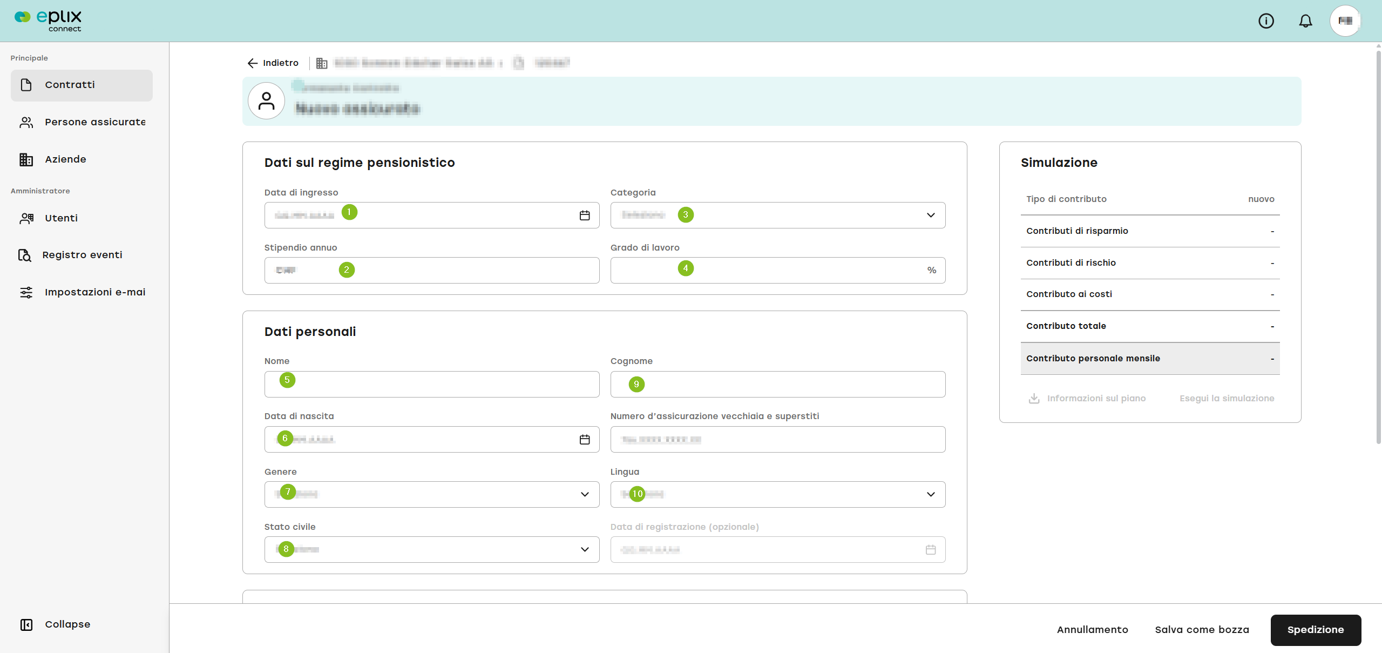Click the Spedizione button
1382x653 pixels.
pos(1316,630)
